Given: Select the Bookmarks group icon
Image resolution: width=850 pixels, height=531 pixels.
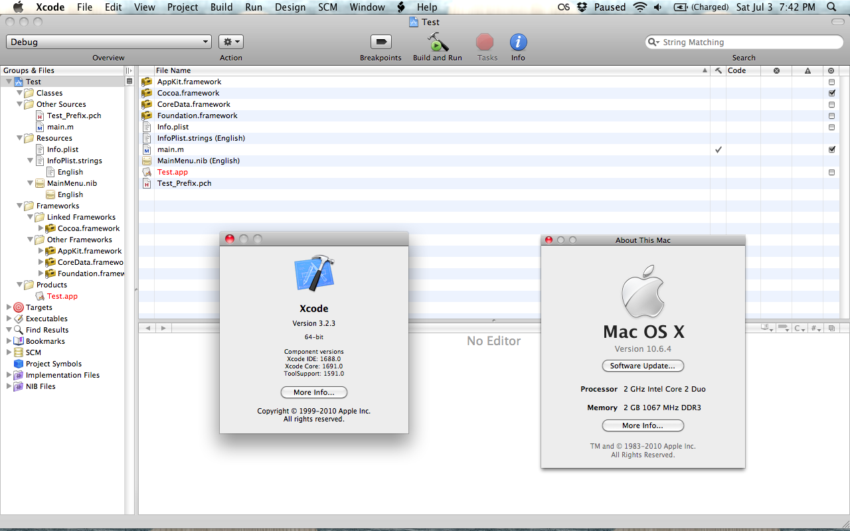Looking at the screenshot, I should coord(19,341).
